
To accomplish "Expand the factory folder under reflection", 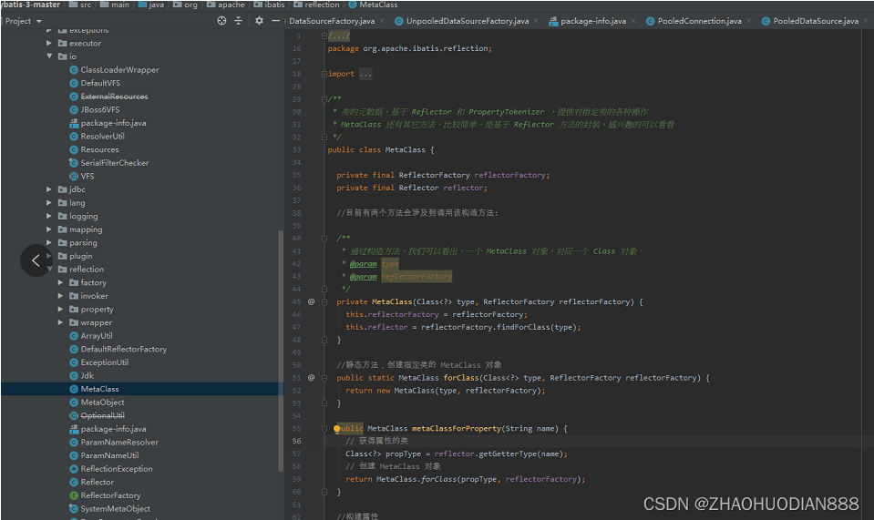I will pyautogui.click(x=60, y=282).
